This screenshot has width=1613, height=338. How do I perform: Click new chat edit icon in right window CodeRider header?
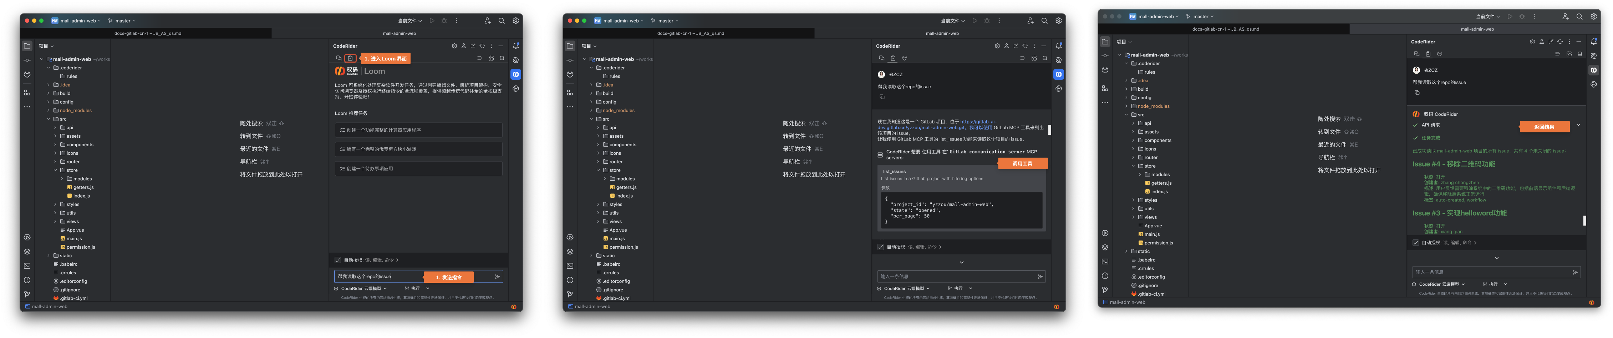click(x=1550, y=42)
